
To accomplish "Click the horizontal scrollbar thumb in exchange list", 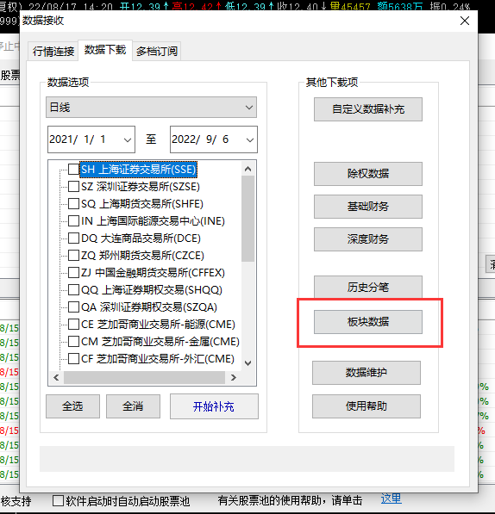I will coord(144,378).
